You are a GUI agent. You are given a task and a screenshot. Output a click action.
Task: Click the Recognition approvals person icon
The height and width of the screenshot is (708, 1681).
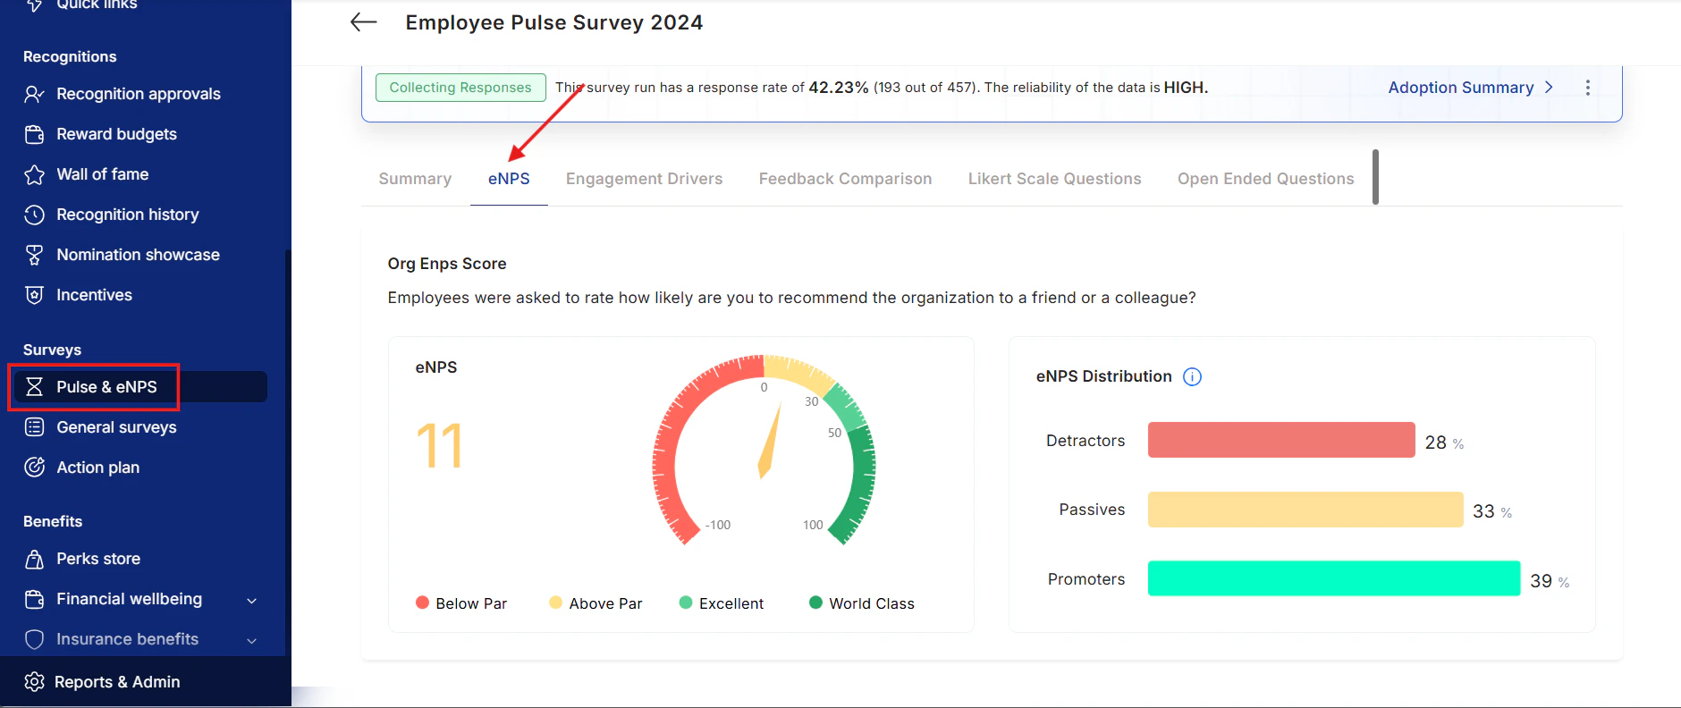click(34, 94)
